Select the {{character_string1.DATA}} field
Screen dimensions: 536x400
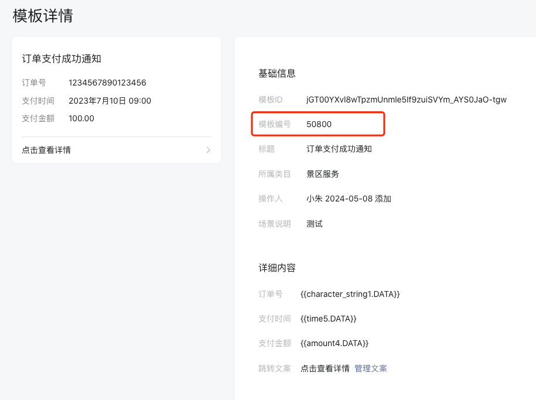point(350,294)
